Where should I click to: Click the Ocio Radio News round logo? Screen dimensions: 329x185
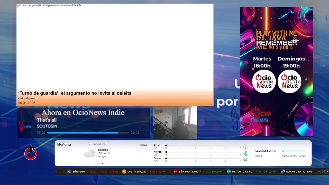(x=289, y=81)
